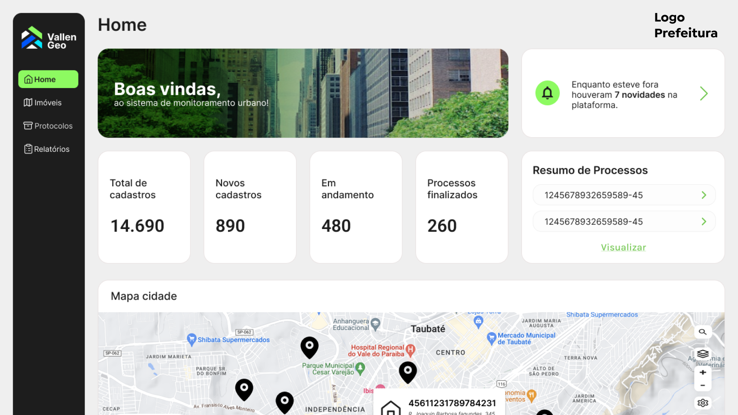
Task: Zoom out the map with minus
Action: point(703,385)
